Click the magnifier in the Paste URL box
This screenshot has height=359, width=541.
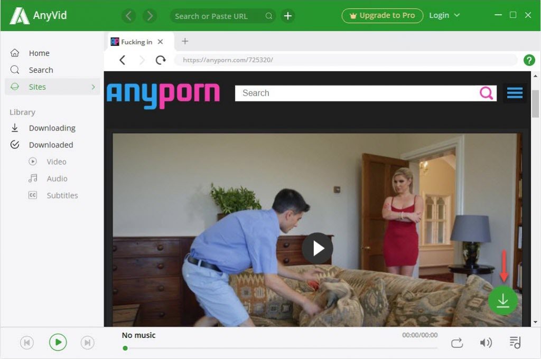tap(269, 16)
